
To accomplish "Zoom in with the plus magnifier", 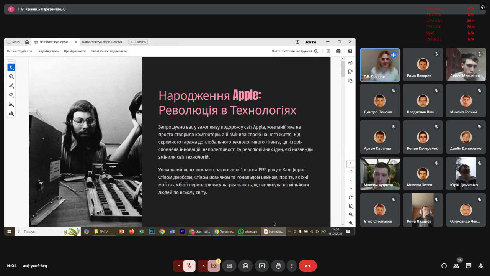I will 351,214.
